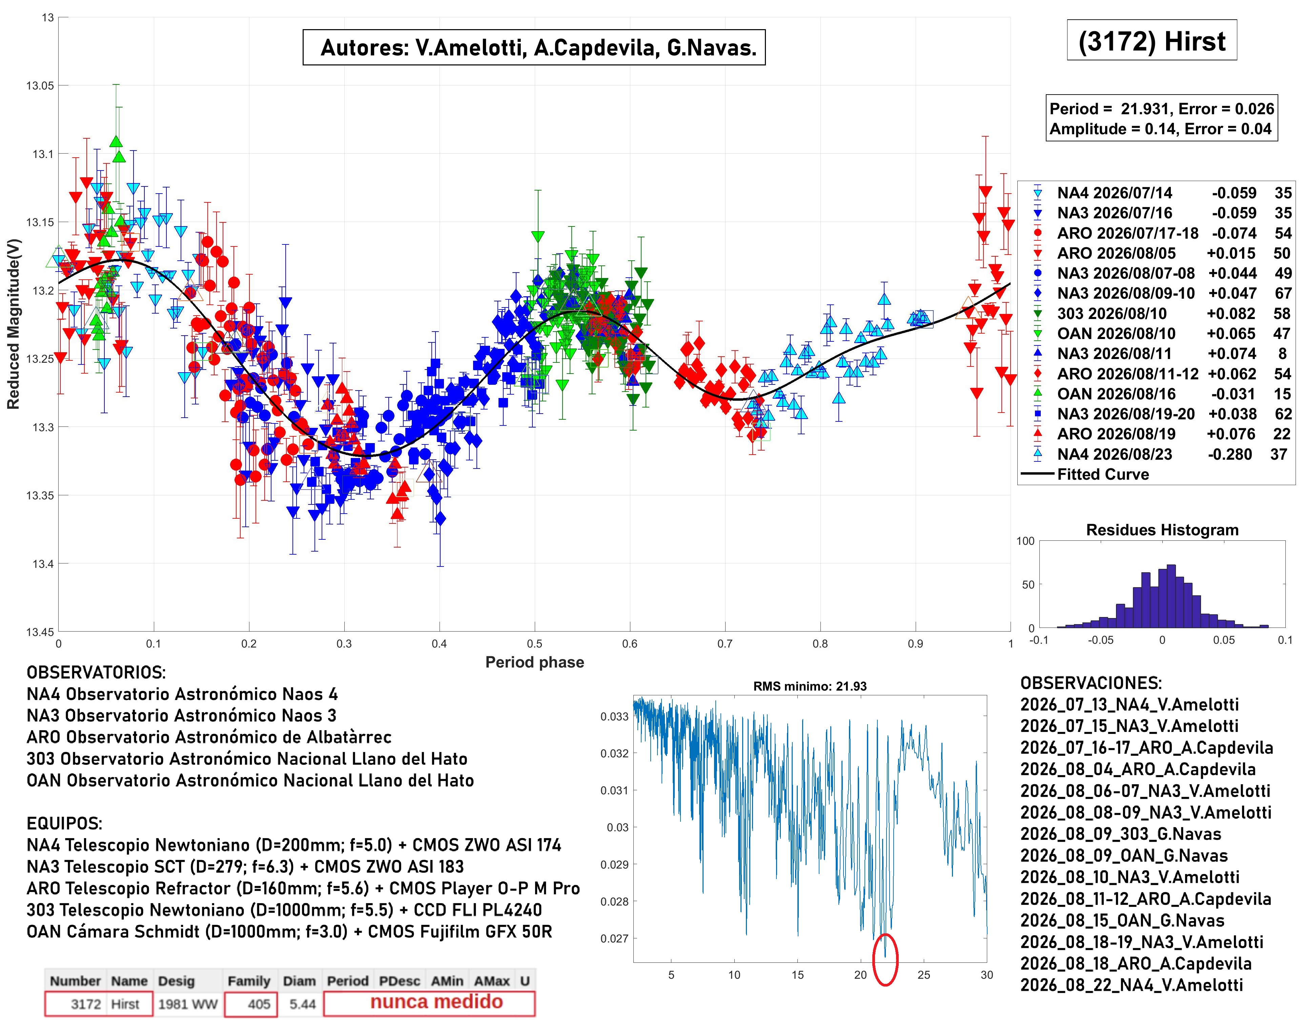Select the "PDesc" table column header
Viewport: 1301px width, 1034px height.
pos(399,981)
